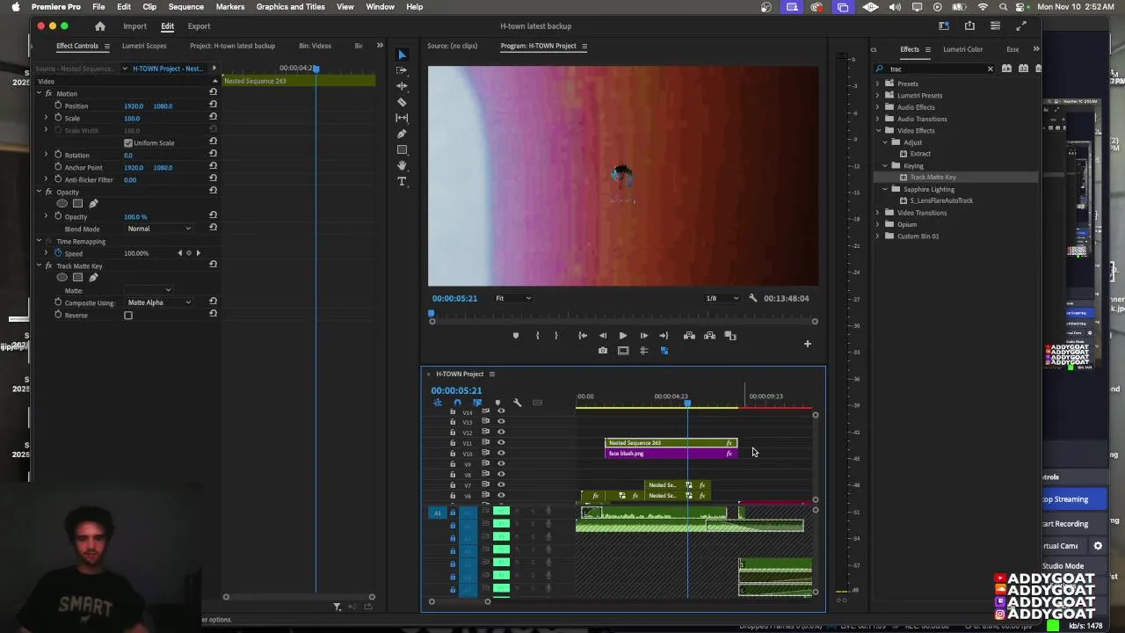This screenshot has height=633, width=1125.
Task: Hide track V11 using its eye icon
Action: (x=501, y=443)
